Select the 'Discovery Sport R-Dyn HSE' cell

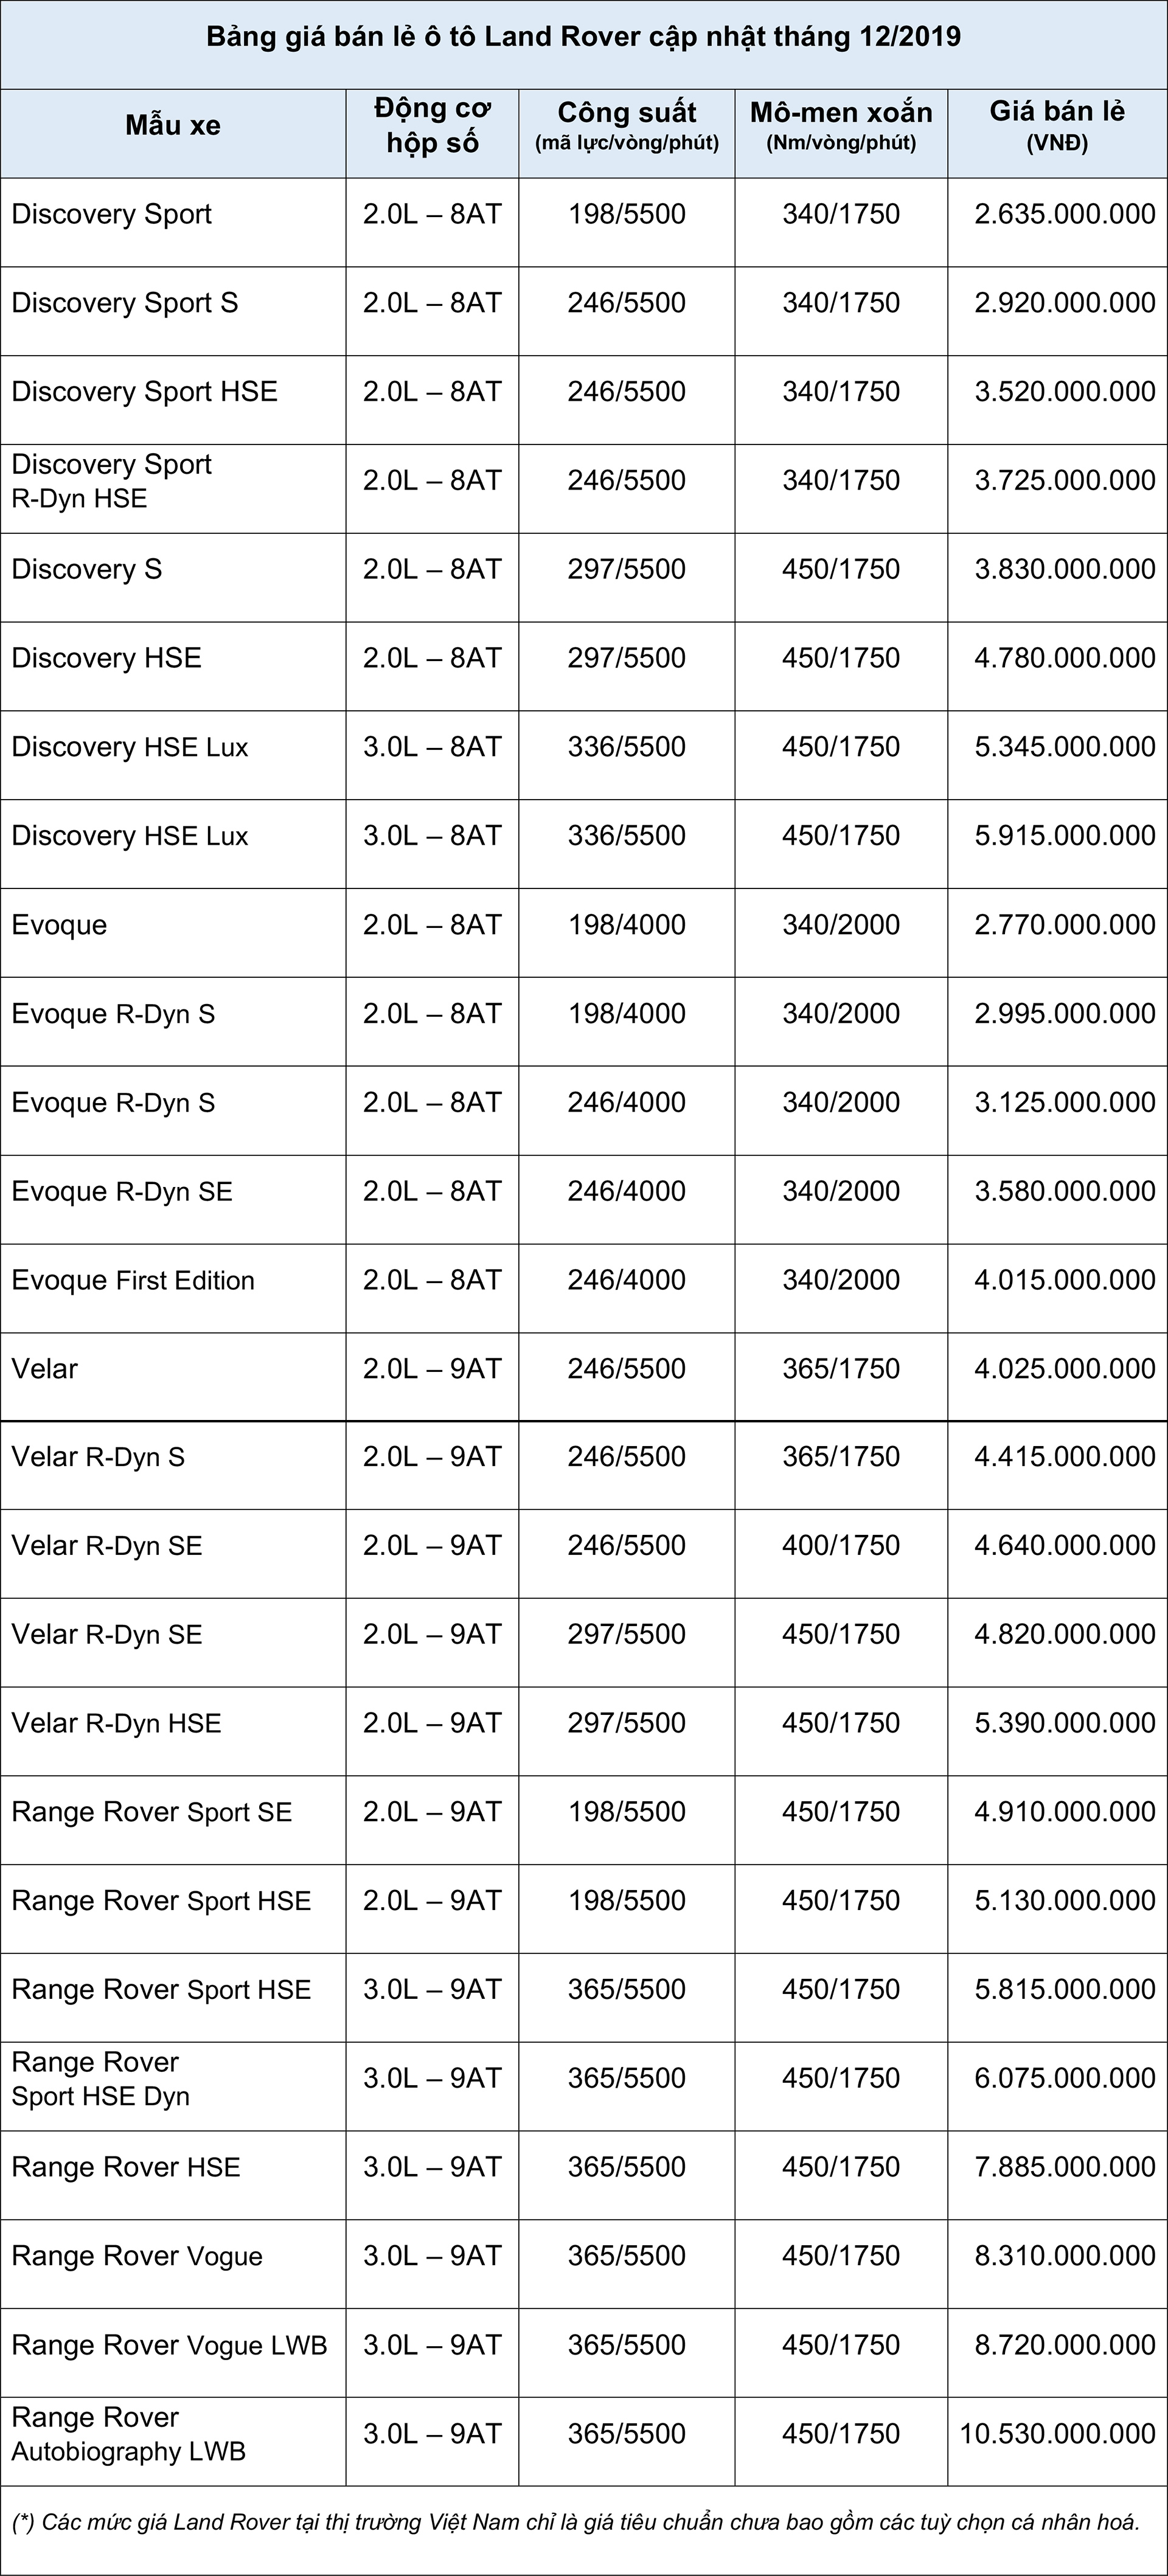click(112, 481)
